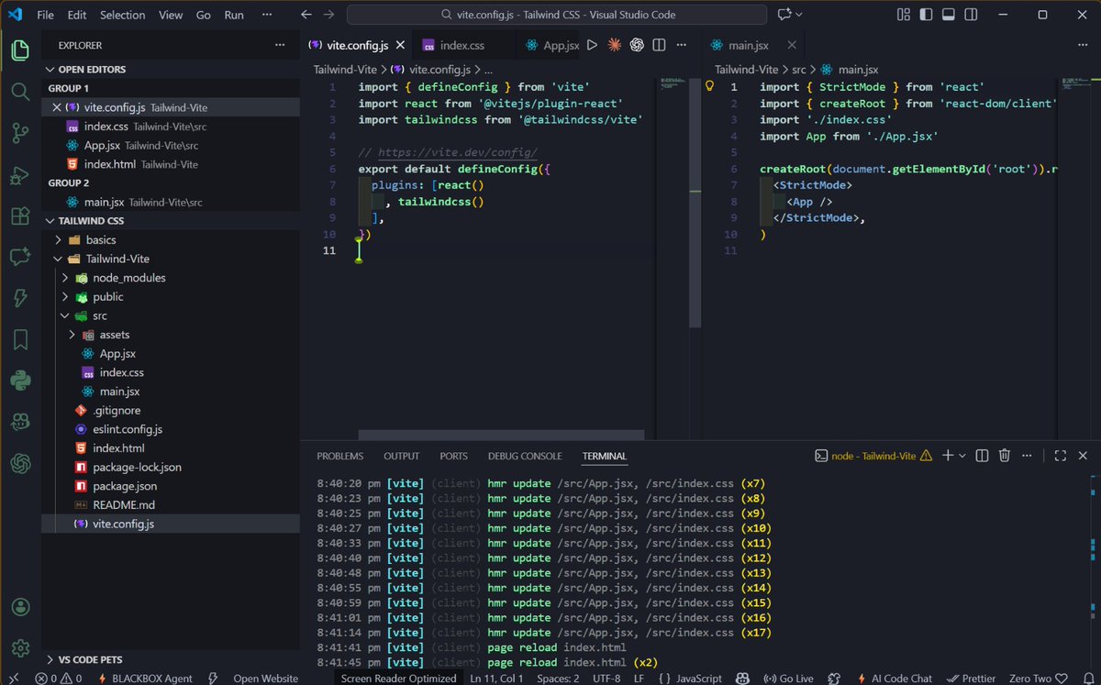Open the Extensions view

pos(20,216)
